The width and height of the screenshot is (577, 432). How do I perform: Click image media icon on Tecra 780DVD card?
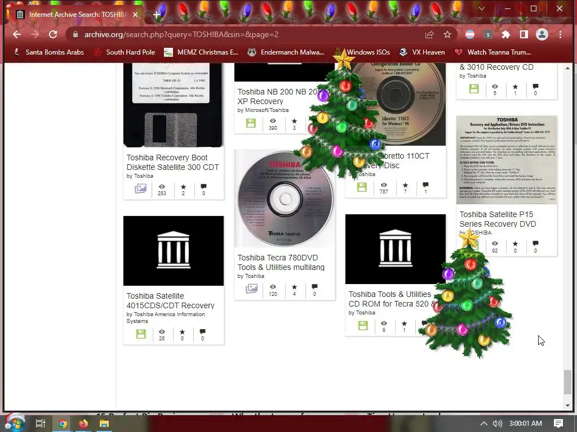pos(252,289)
